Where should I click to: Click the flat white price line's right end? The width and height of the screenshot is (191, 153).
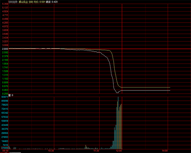point(170,91)
